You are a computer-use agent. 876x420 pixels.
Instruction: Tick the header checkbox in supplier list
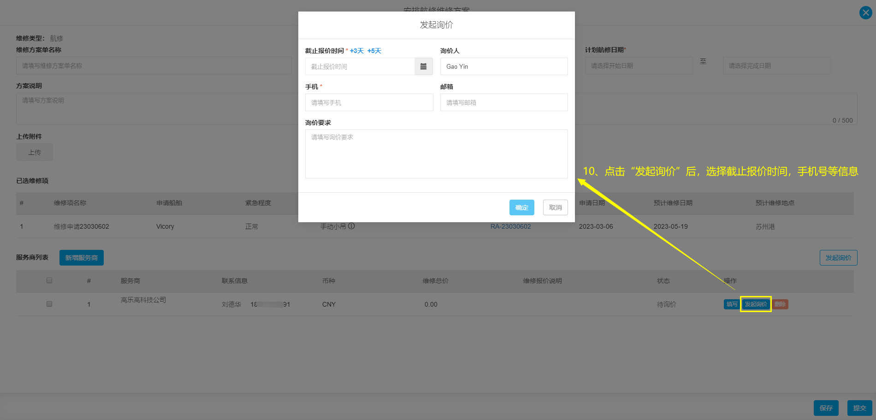point(49,280)
